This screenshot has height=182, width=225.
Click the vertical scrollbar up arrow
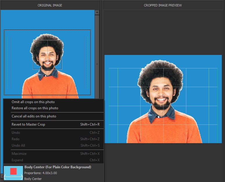(97, 13)
